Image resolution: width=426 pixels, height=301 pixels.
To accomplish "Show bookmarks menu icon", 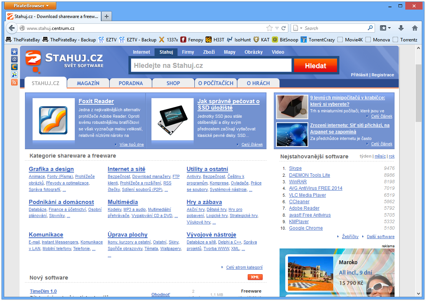I will (385, 28).
